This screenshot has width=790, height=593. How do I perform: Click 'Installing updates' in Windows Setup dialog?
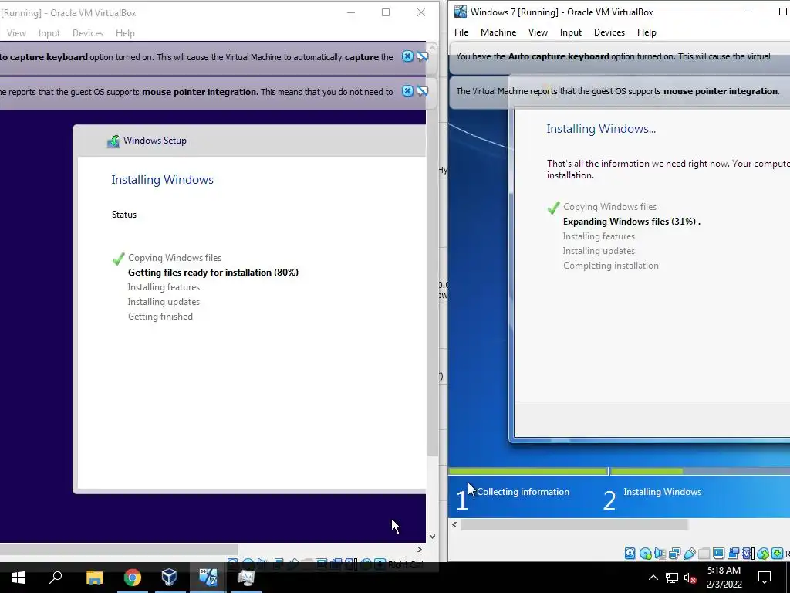pyautogui.click(x=164, y=302)
